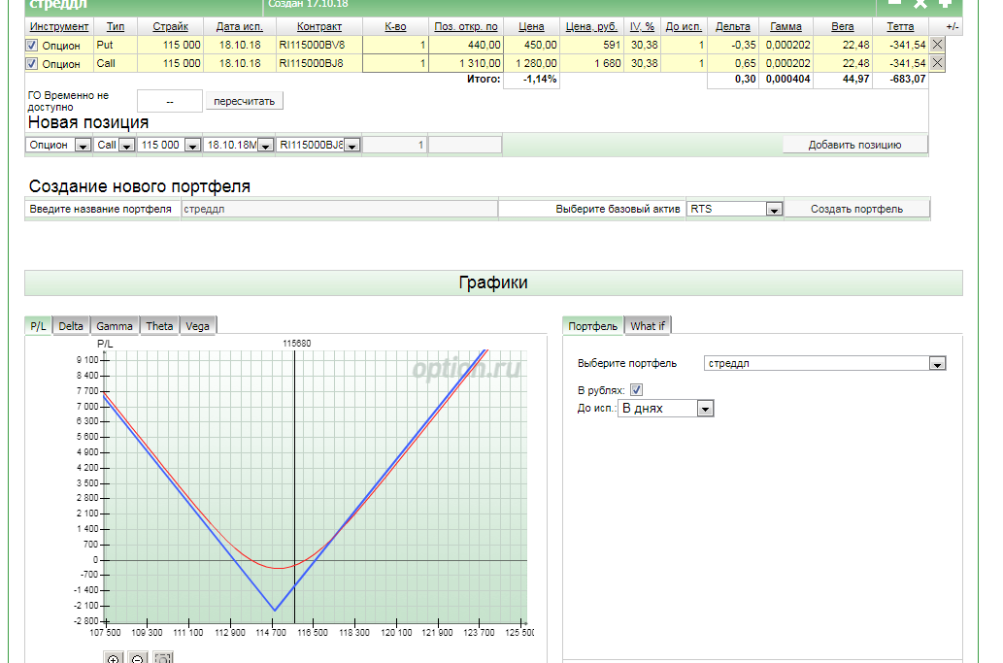Switch to the Gamma chart tab
This screenshot has height=663, width=1003.
115,326
